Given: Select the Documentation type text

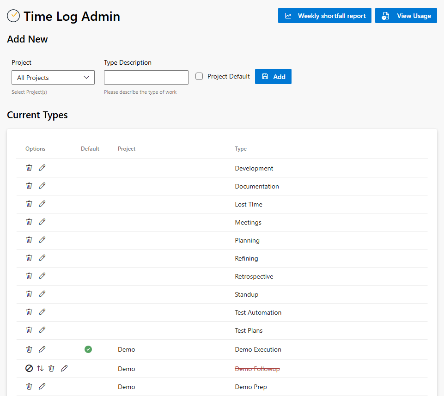Looking at the screenshot, I should pyautogui.click(x=257, y=186).
